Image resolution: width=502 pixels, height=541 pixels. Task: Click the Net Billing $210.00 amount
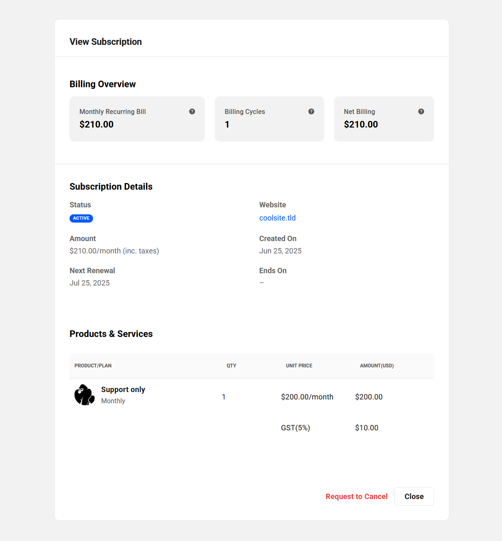(361, 124)
